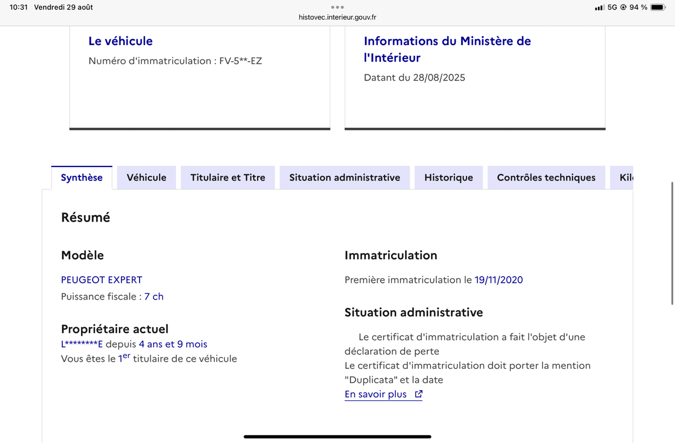Tap the battery icon in status bar

pos(658,7)
